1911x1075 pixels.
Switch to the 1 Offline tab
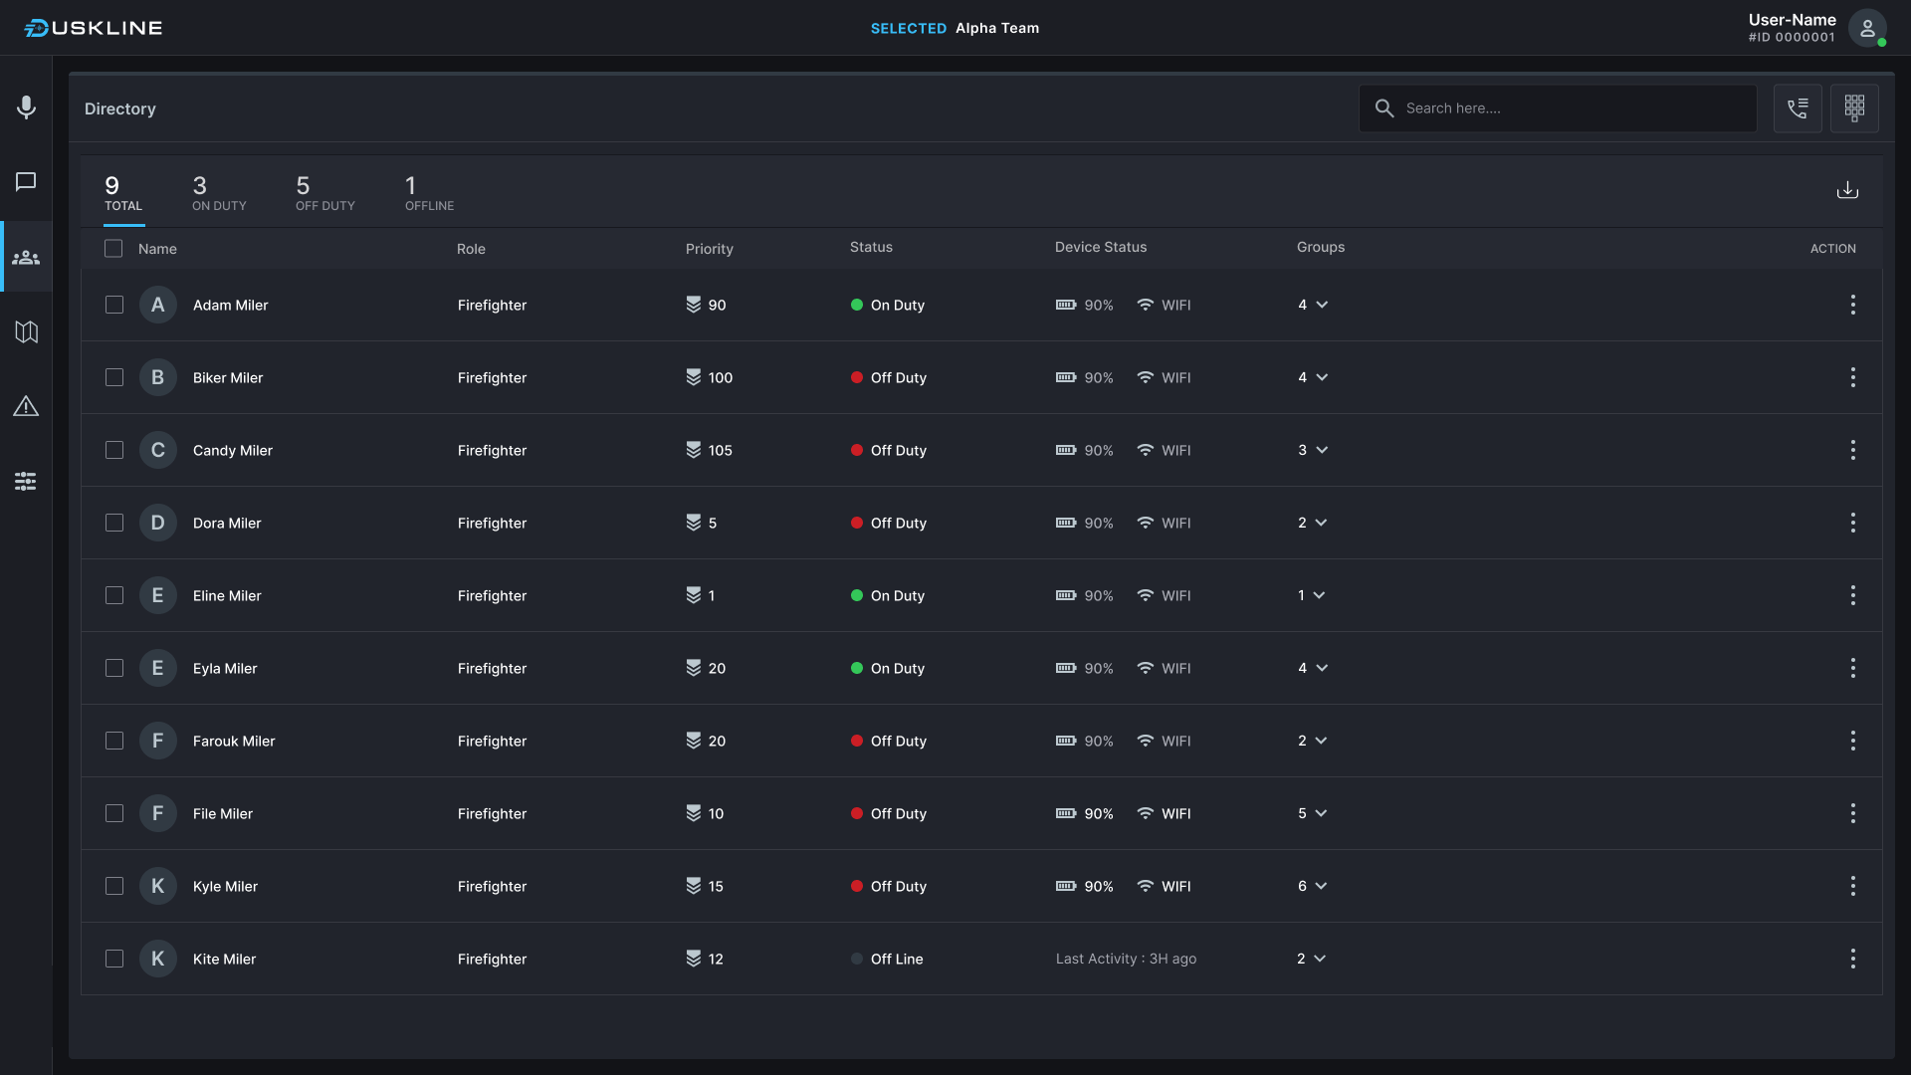point(429,193)
